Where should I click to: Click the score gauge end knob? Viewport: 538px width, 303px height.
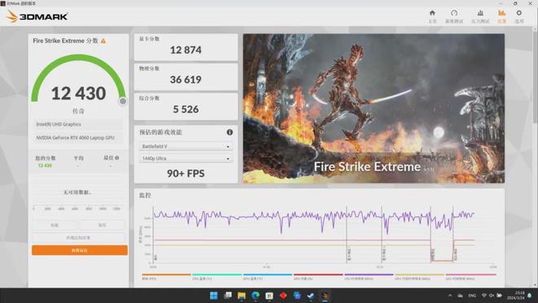123,101
